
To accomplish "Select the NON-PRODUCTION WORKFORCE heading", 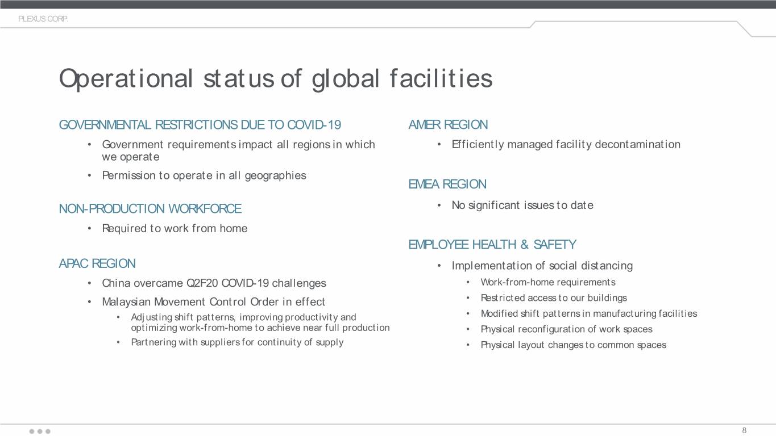I will [x=150, y=209].
